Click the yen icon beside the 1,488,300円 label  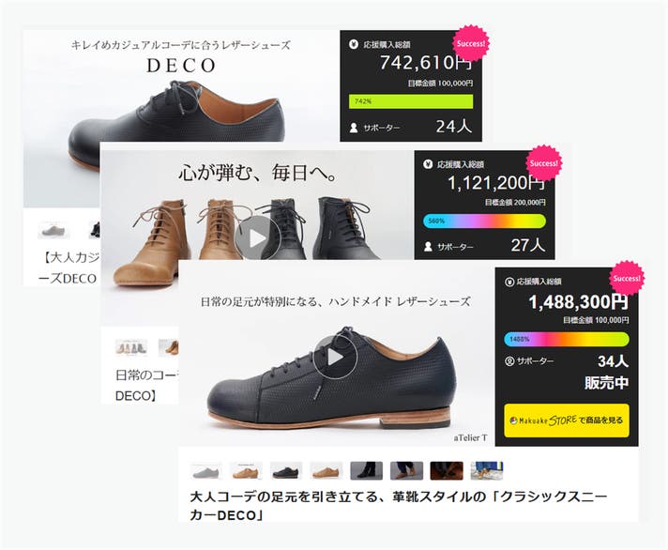[509, 282]
